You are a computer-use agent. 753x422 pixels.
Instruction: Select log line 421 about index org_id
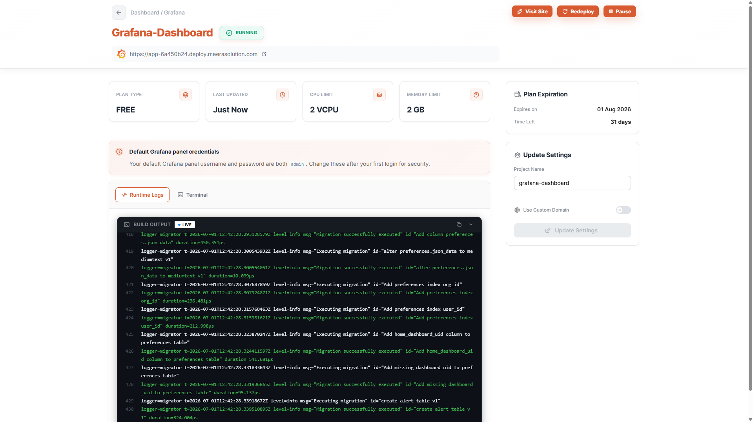point(301,284)
